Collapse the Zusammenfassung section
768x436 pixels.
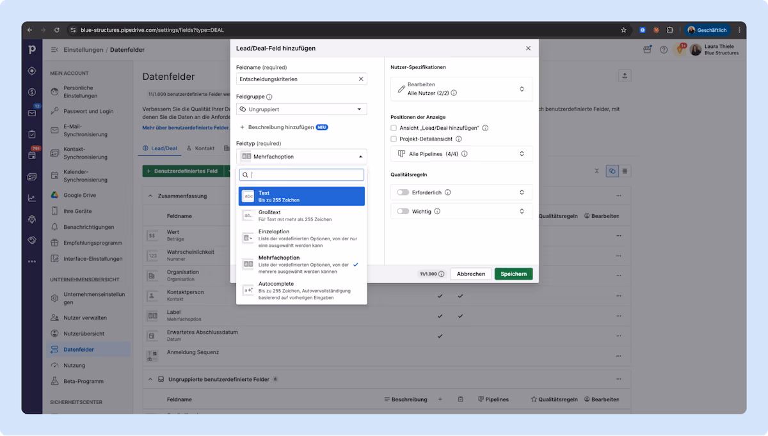coord(151,196)
